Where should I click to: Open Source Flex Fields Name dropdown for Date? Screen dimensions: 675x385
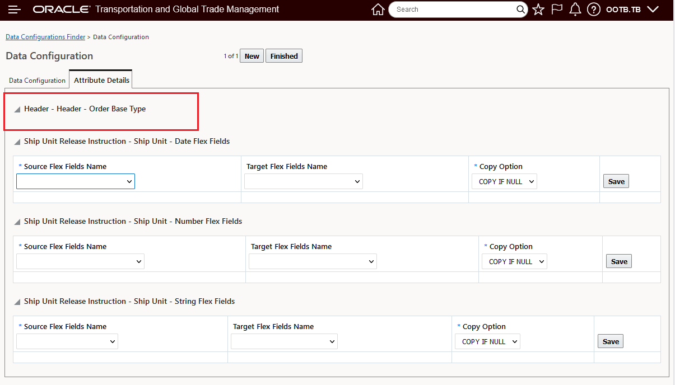point(76,181)
